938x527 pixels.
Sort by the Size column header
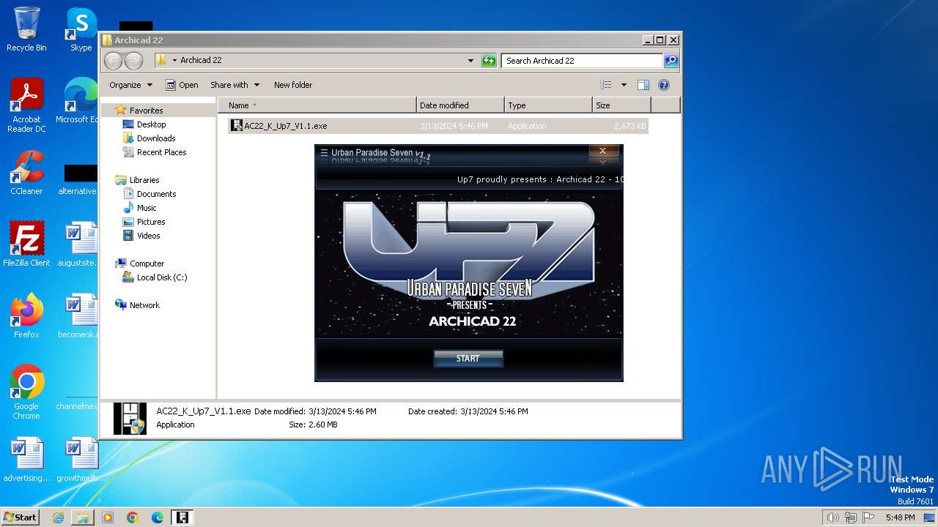tap(621, 105)
